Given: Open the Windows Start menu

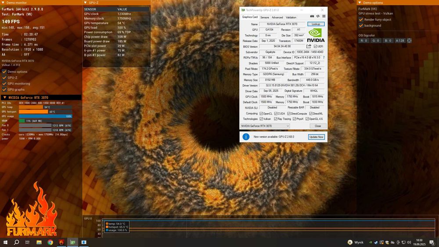Looking at the screenshot, I should (5, 242).
